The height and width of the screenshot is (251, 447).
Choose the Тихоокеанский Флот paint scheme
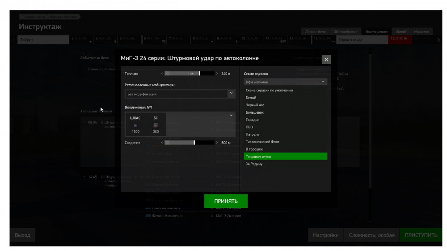285,142
